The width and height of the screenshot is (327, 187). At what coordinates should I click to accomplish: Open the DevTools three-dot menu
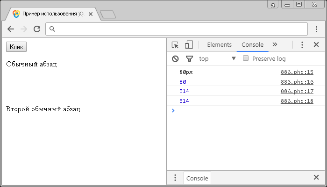[x=302, y=45]
